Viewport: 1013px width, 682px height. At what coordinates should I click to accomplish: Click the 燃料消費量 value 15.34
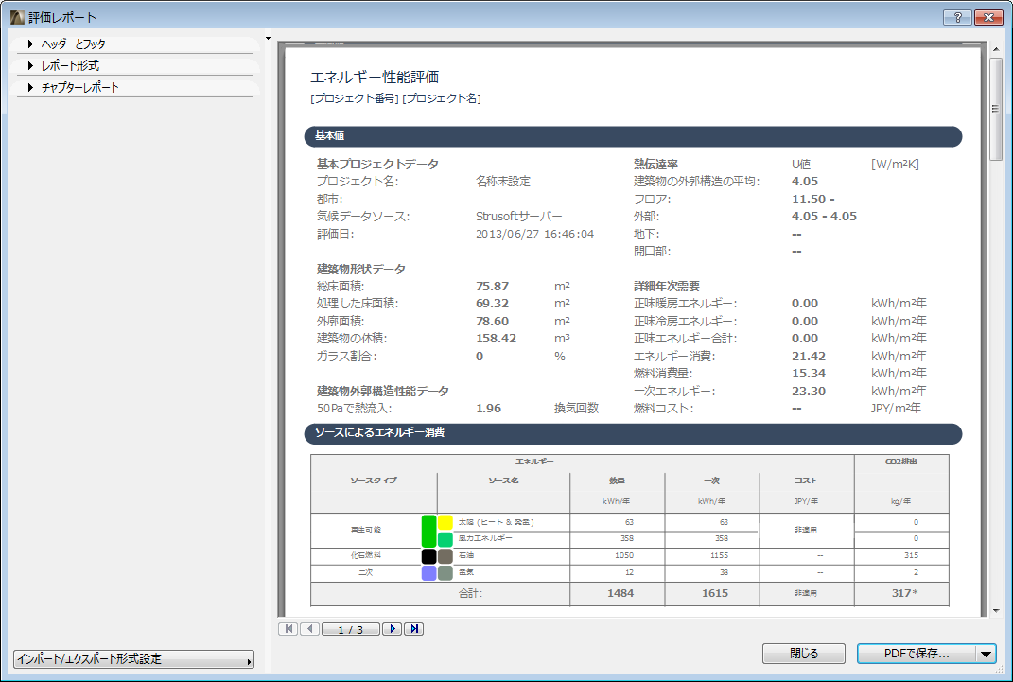(809, 374)
